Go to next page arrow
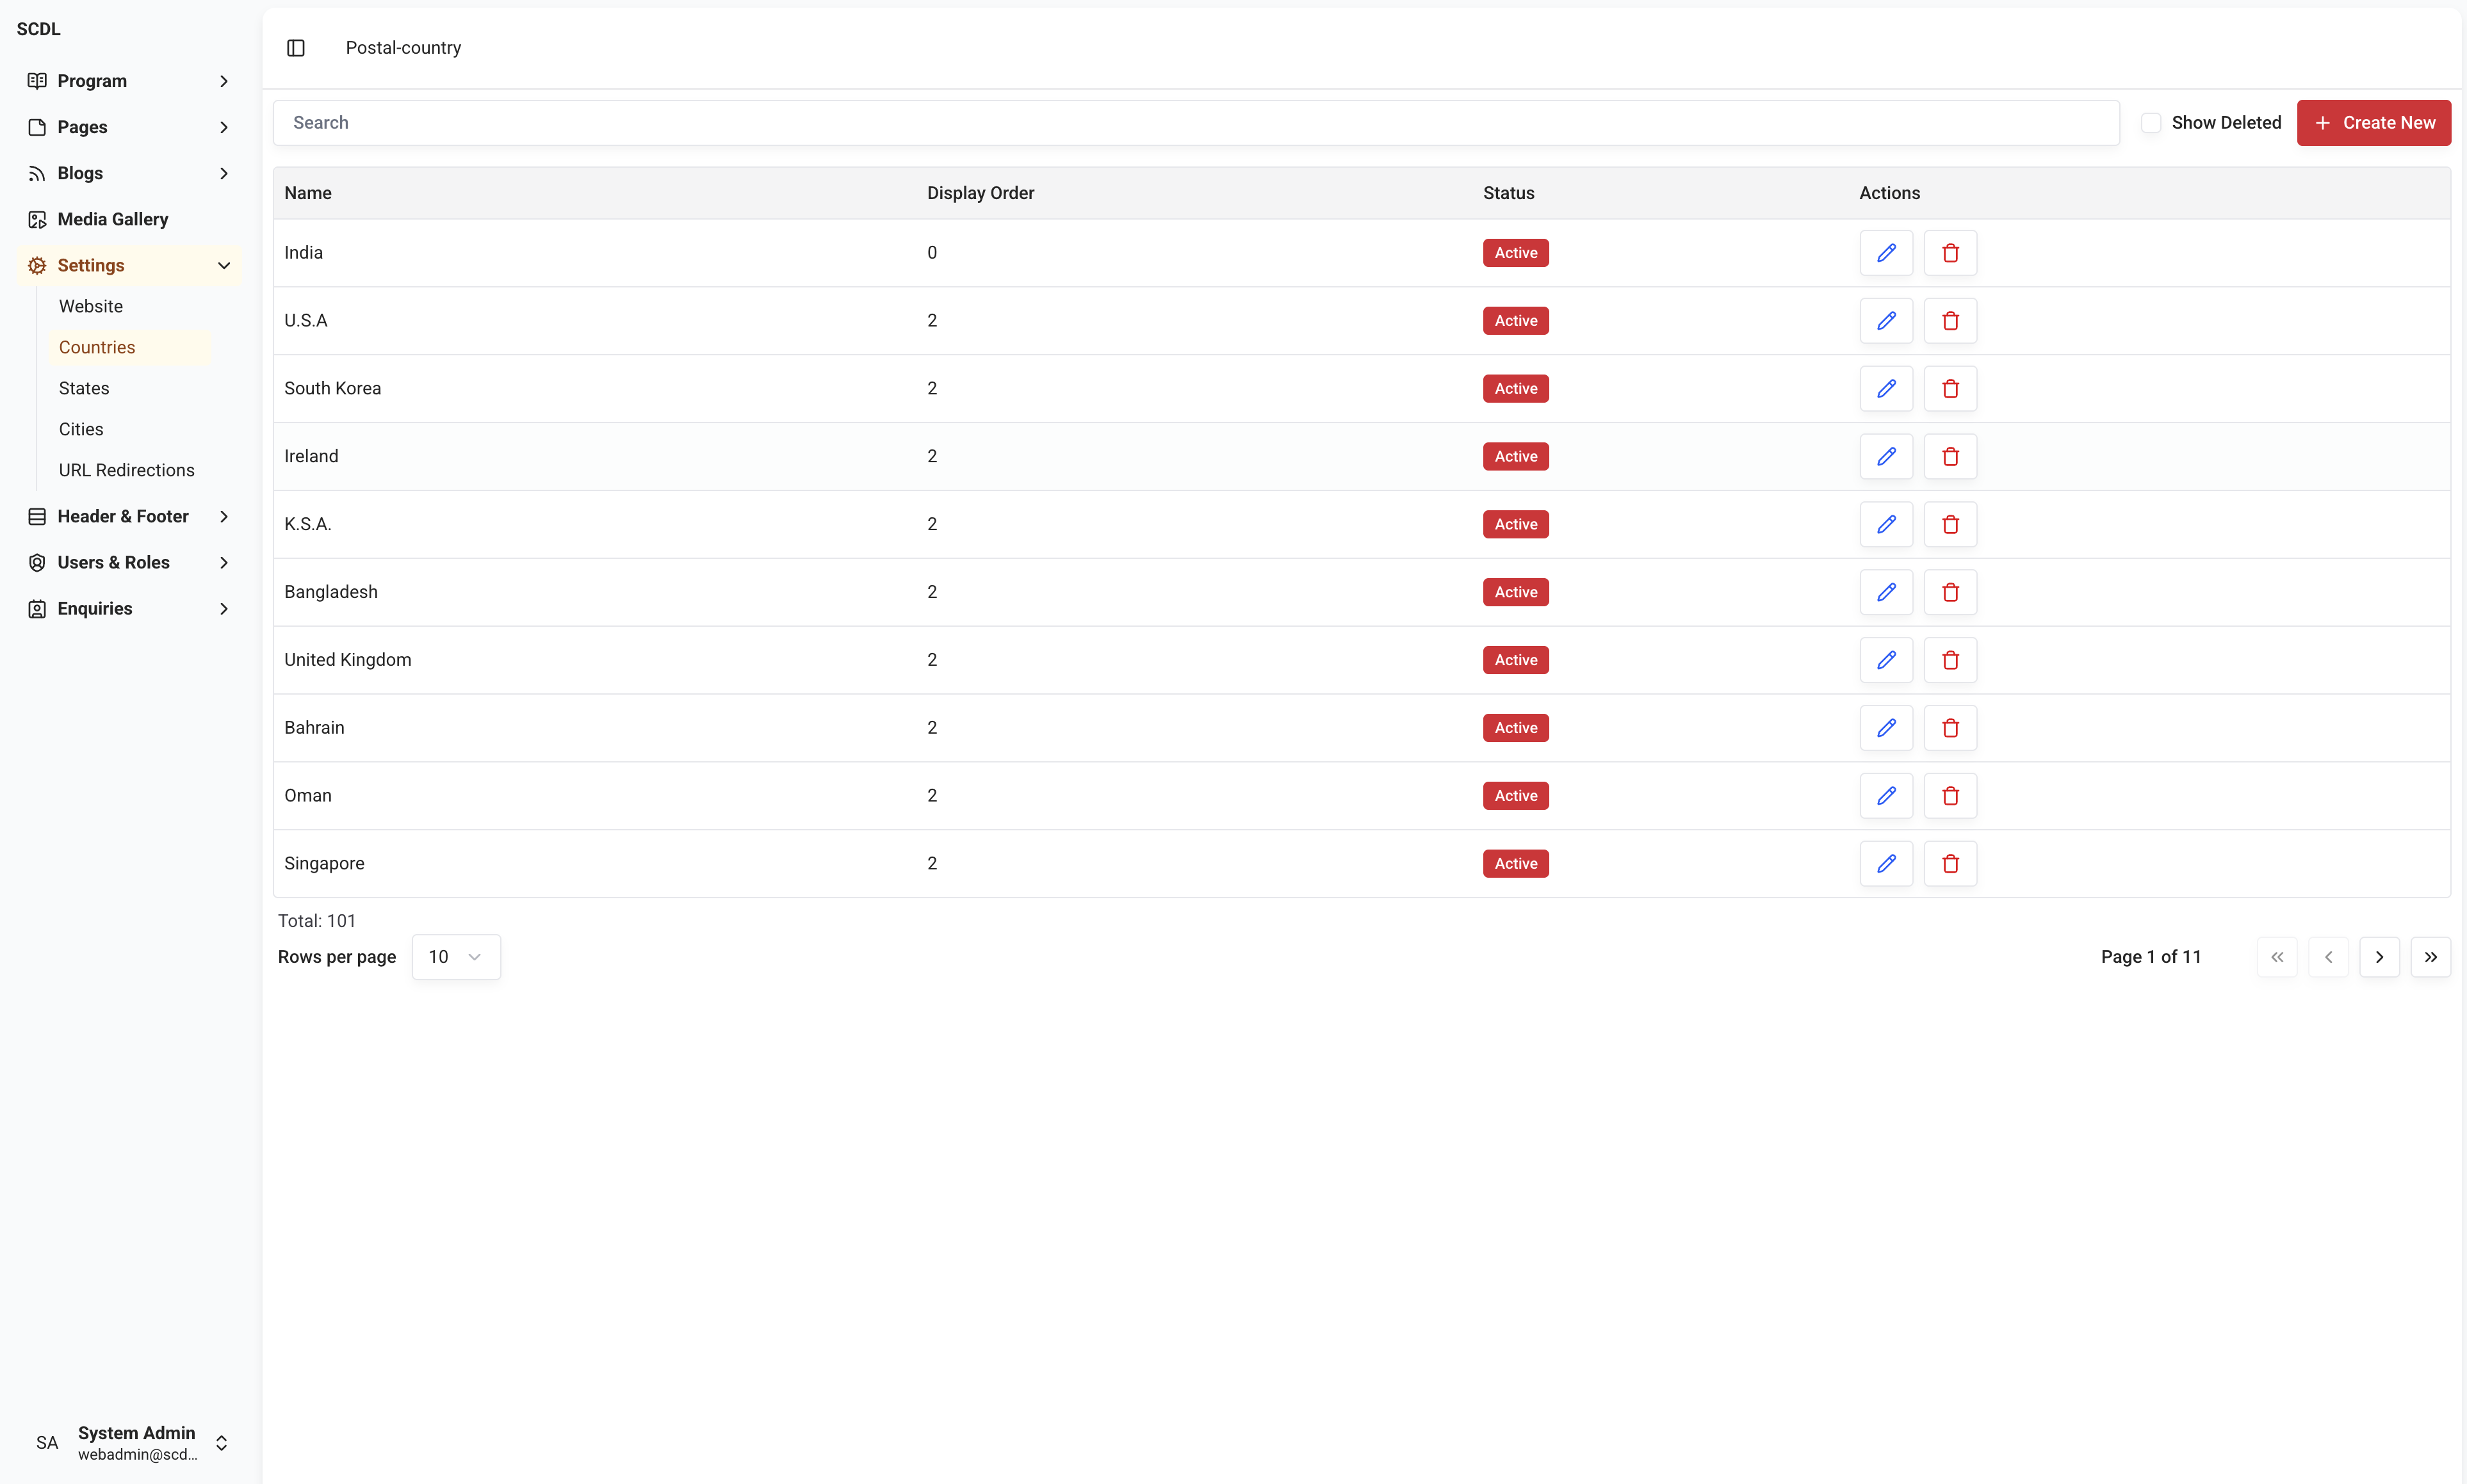The image size is (2467, 1484). (x=2379, y=957)
